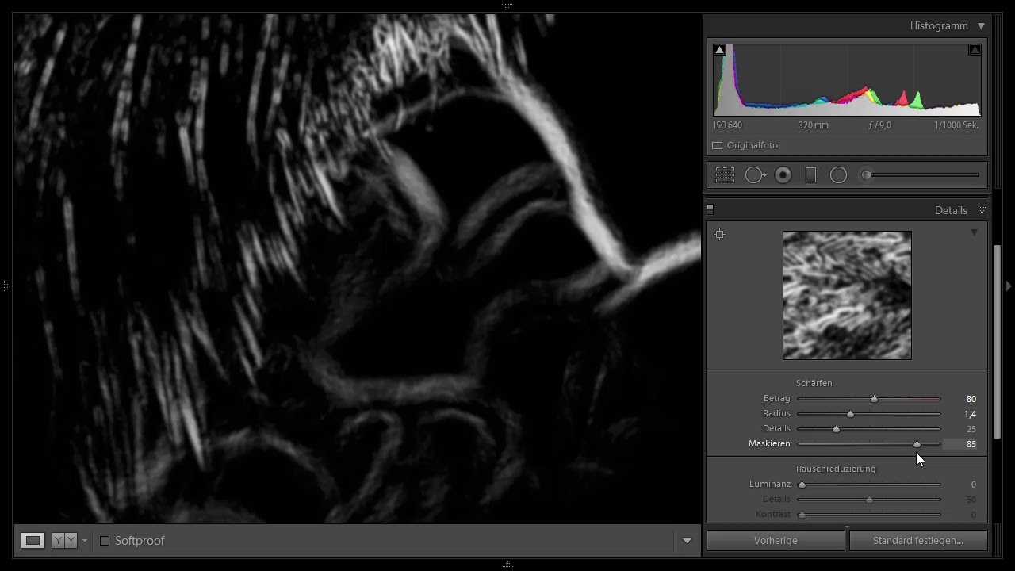Click the Luminanz noise reduction slider
The image size is (1015, 571).
point(869,485)
